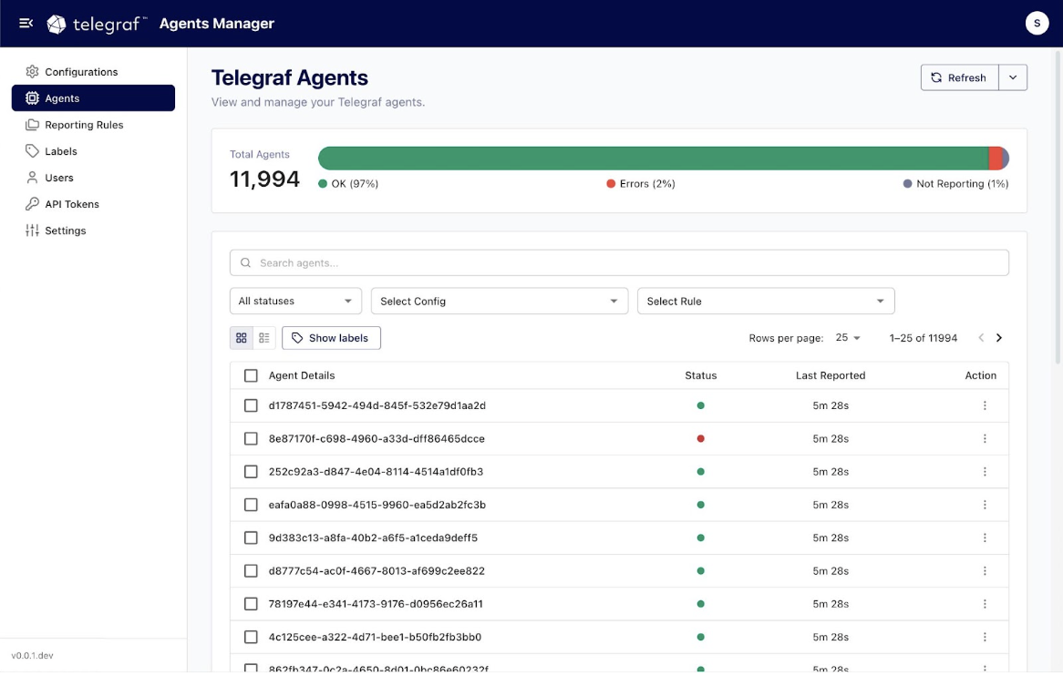
Task: Check the box for agent d8777c54-ac0f-4667-8013-af699c2ee822
Action: 251,571
